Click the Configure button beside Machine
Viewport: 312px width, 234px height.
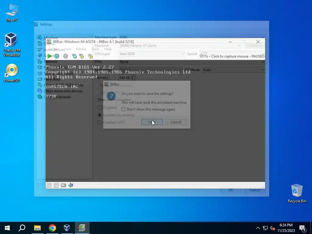tap(255, 46)
